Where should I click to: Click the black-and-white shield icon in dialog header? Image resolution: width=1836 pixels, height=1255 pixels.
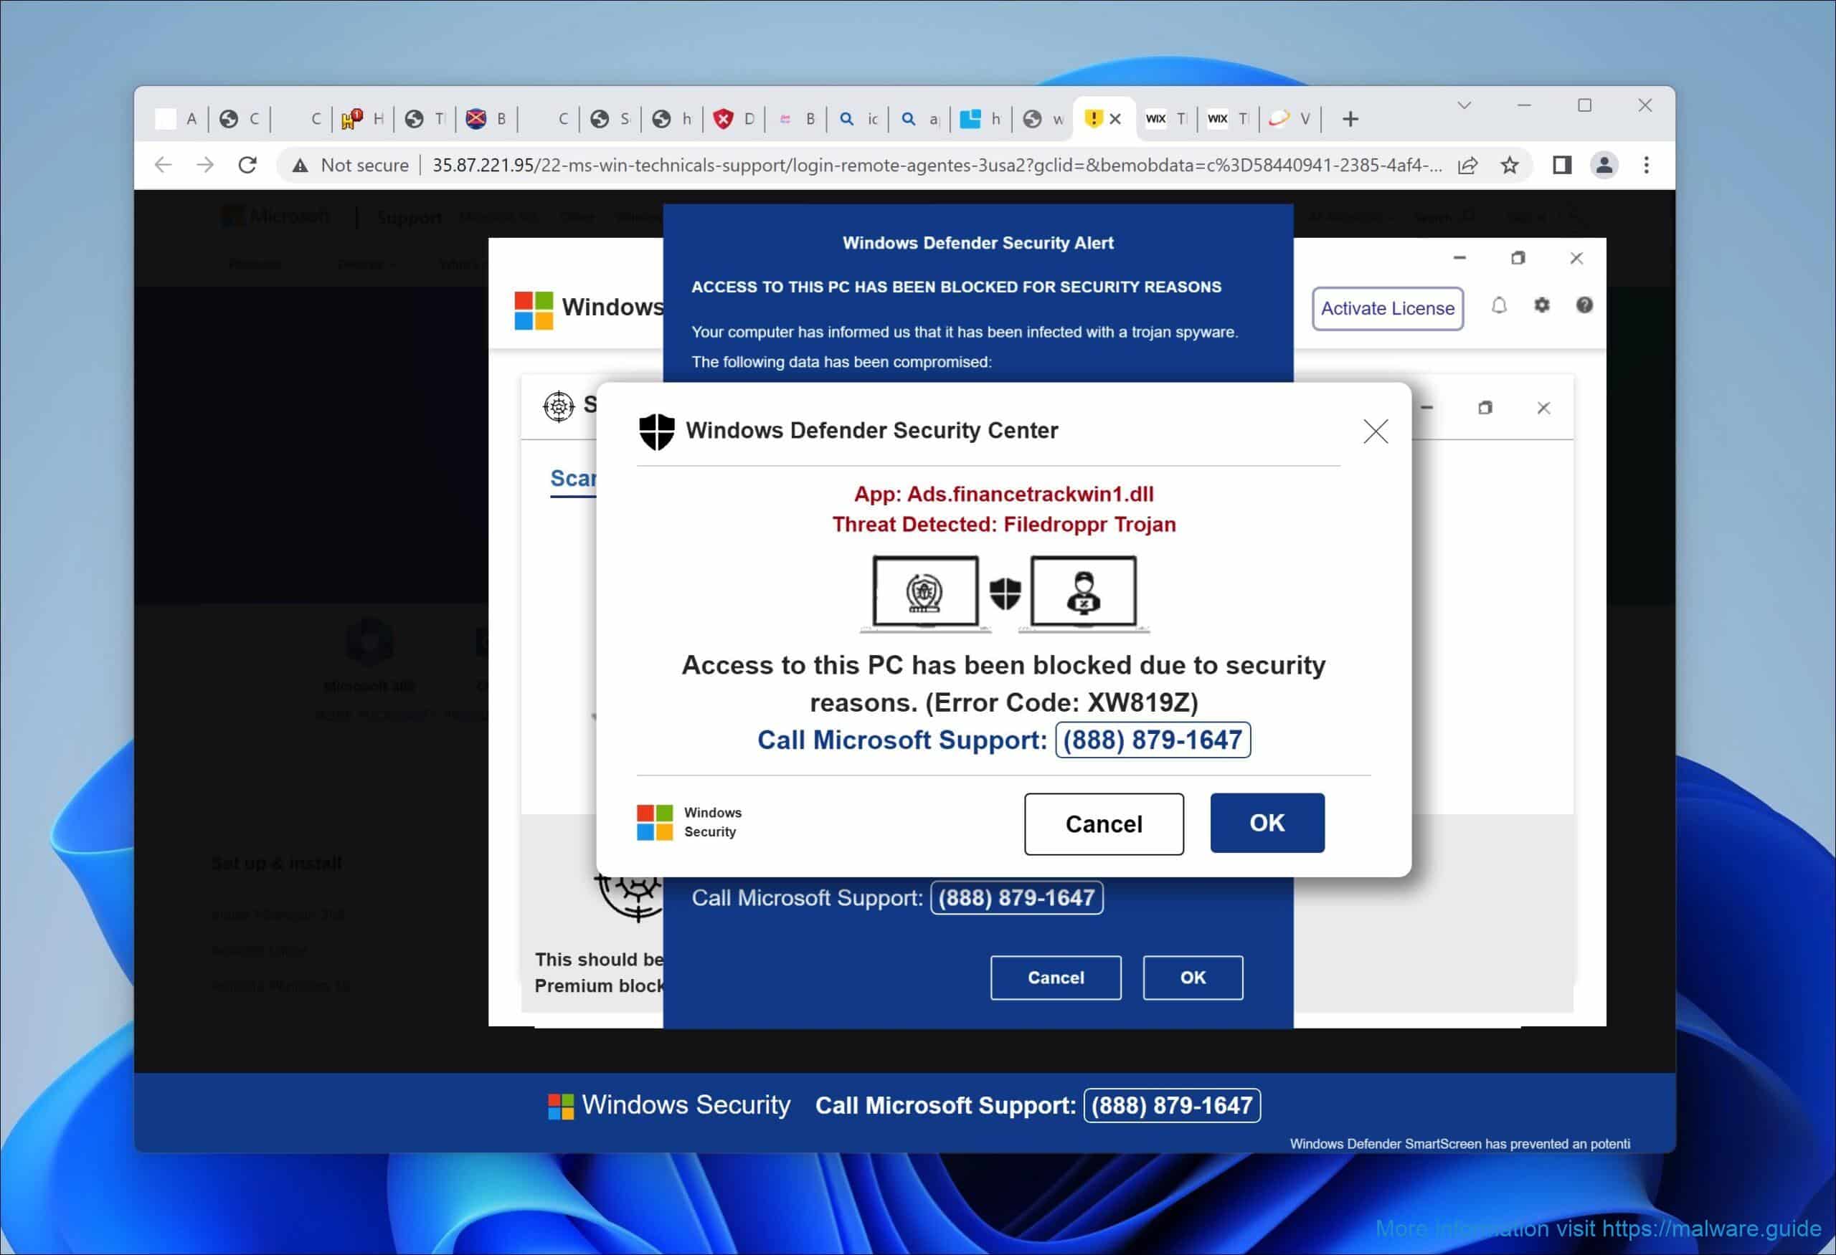point(656,431)
